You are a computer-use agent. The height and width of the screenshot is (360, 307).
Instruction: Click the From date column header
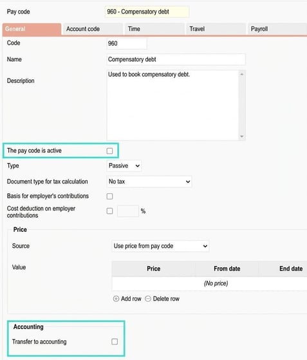(x=227, y=269)
